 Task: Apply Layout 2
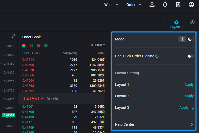click(x=189, y=96)
